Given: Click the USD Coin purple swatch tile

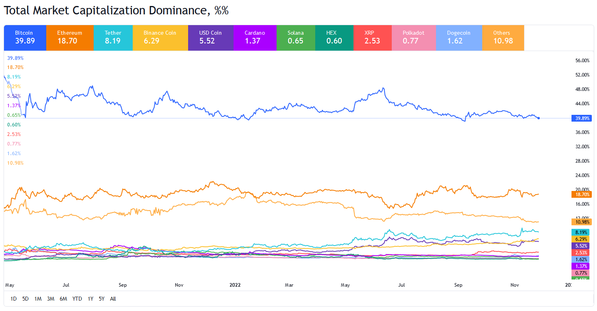Looking at the screenshot, I should point(210,37).
